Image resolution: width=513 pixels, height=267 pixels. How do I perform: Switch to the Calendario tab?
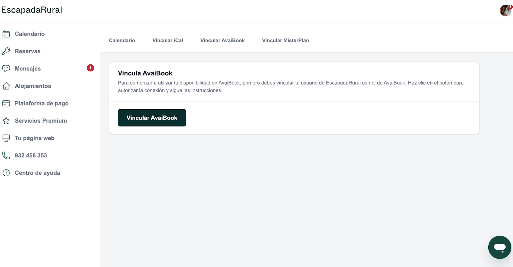click(x=122, y=40)
